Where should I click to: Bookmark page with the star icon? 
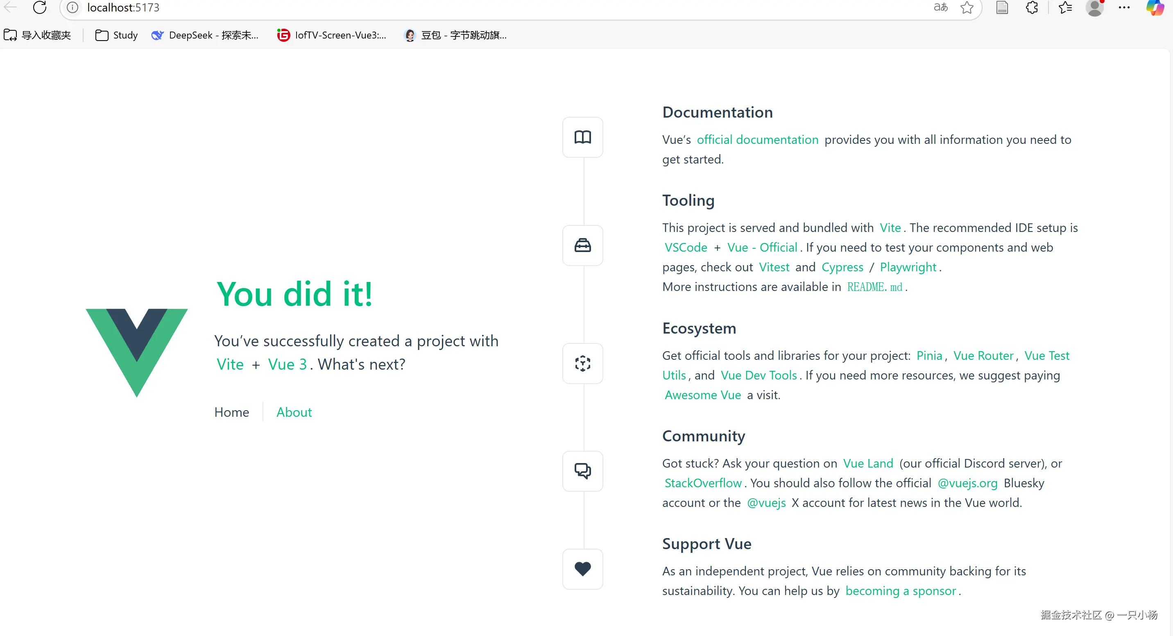967,8
